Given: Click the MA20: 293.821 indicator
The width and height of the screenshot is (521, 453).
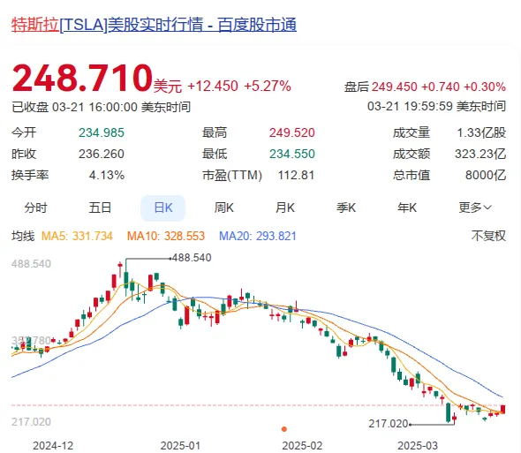Looking at the screenshot, I should pyautogui.click(x=258, y=236).
